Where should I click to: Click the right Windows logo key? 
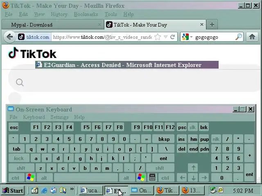(141, 177)
